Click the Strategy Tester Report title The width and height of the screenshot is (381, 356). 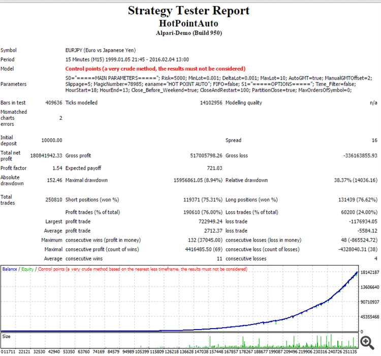pos(189,11)
